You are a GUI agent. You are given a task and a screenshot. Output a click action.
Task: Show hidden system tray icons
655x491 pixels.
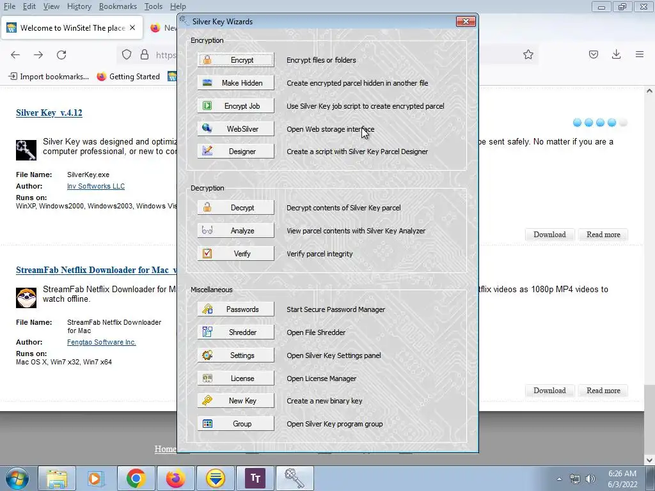point(559,479)
